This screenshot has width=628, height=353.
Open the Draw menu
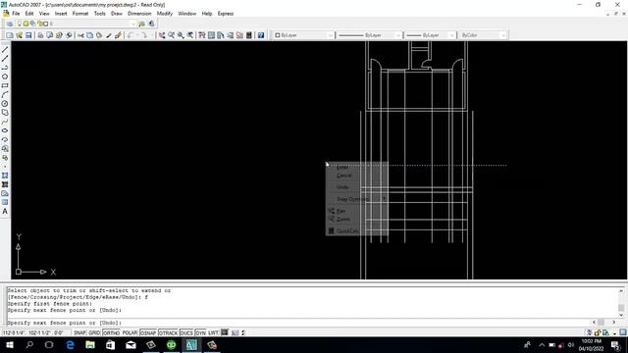coord(117,14)
